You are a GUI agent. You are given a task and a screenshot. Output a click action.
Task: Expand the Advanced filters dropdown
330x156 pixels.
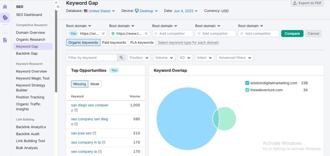pyautogui.click(x=235, y=57)
